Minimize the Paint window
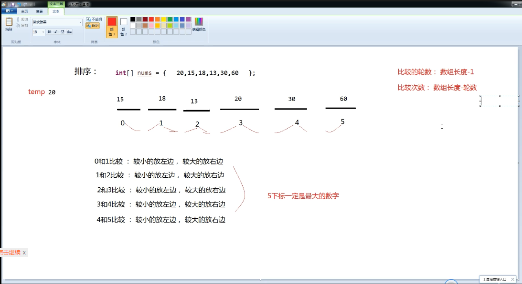Screen dimensions: 522x284 517,4
